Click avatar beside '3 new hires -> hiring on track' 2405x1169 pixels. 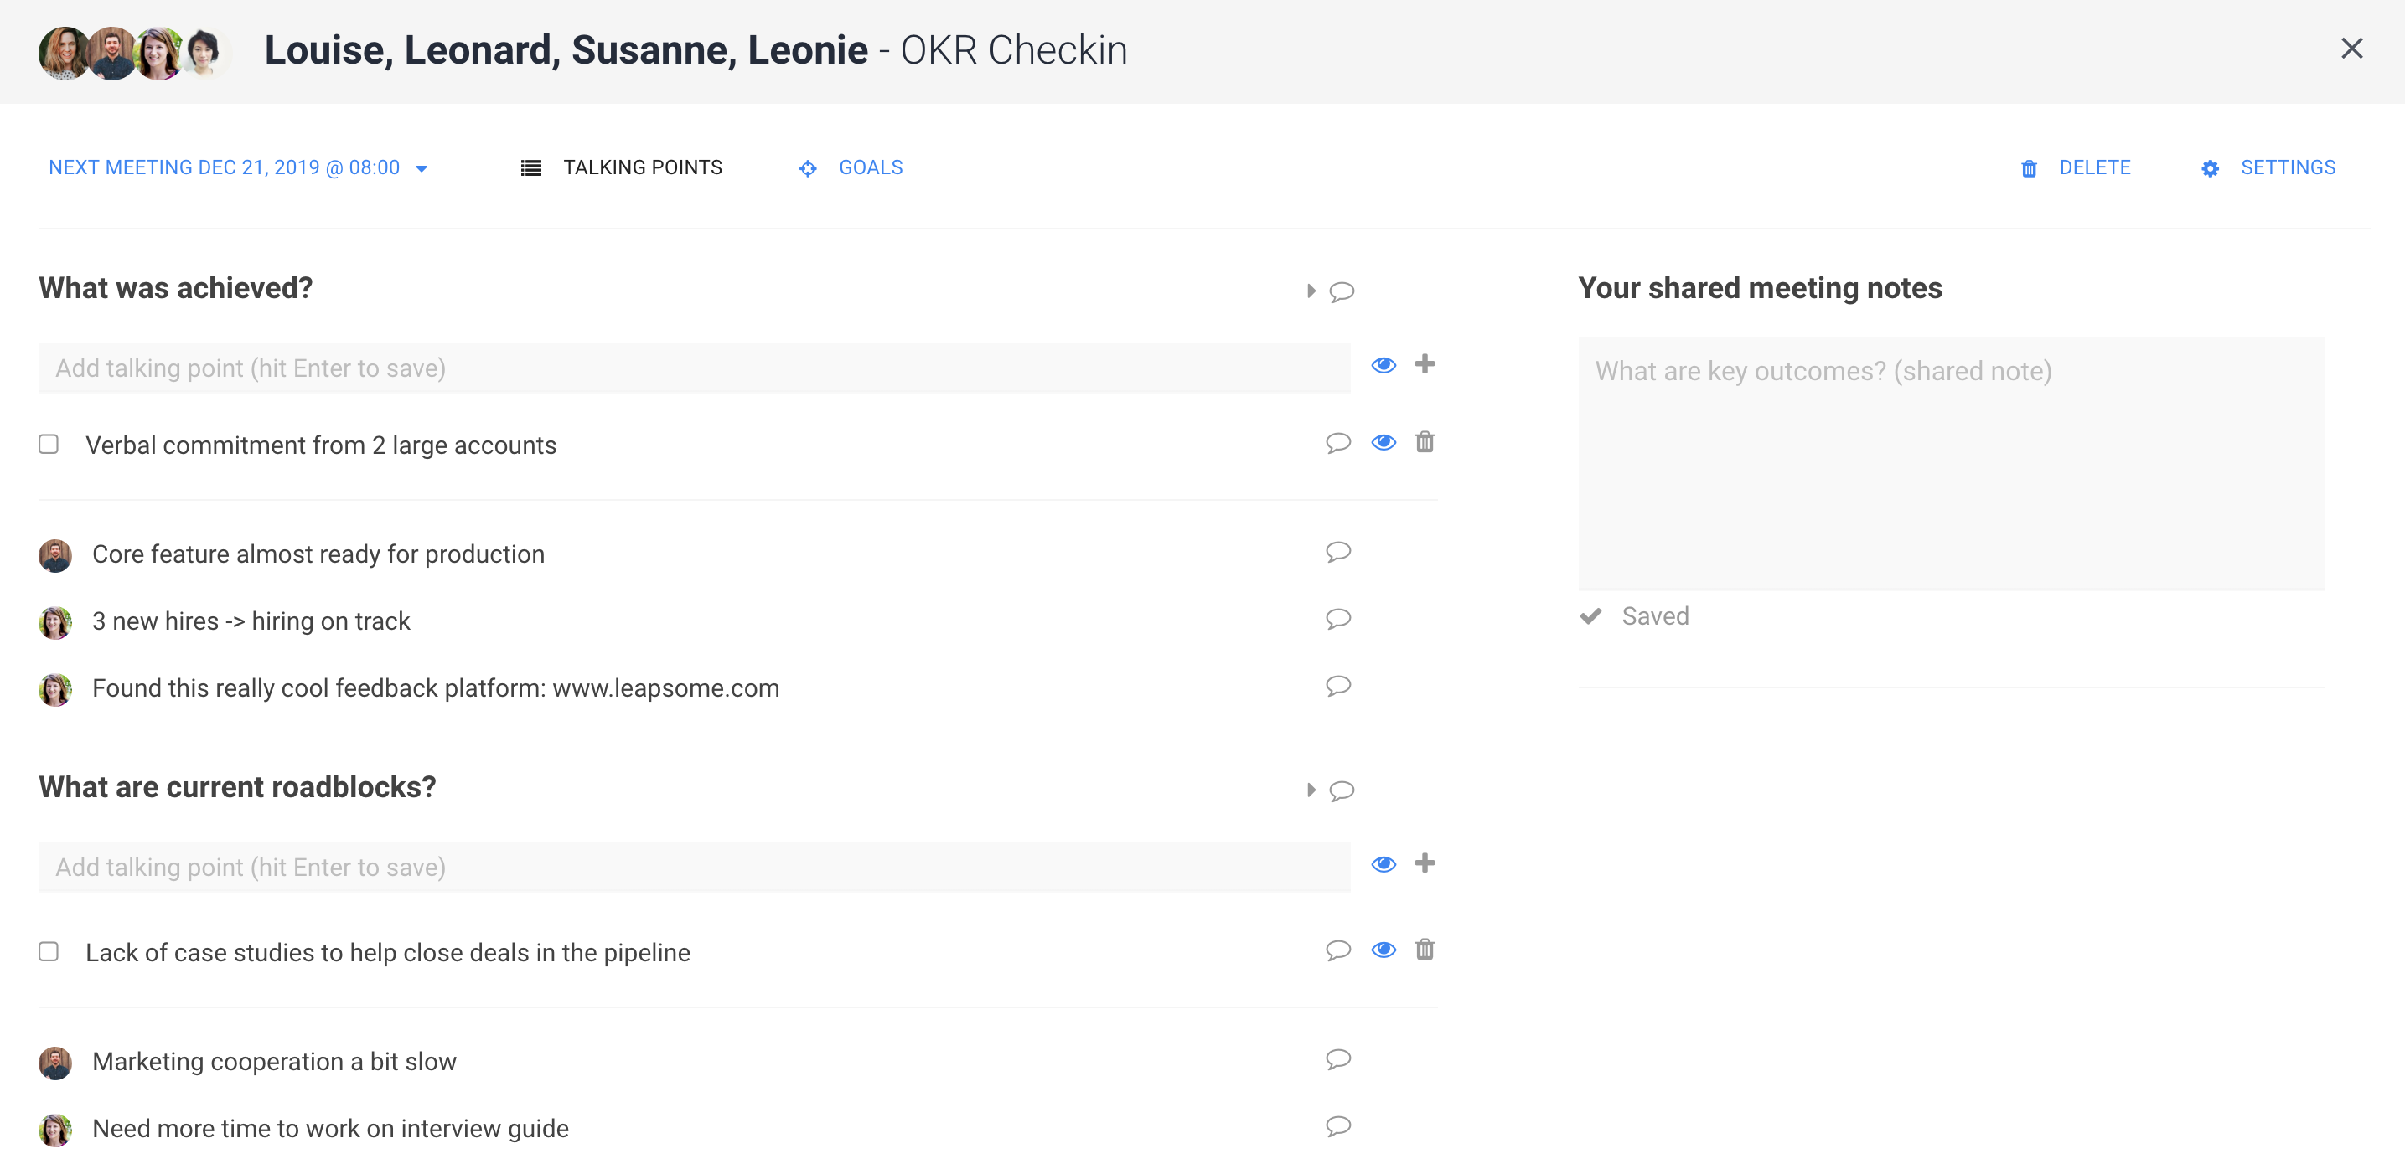[55, 622]
